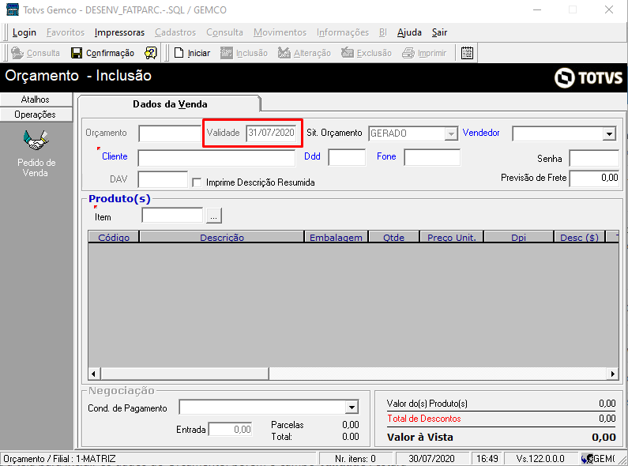
Task: Open the Pedido de Venda handshake shortcut
Action: [x=36, y=141]
